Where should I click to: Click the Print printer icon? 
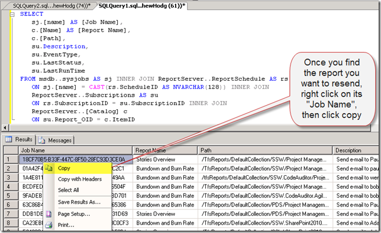(49, 225)
